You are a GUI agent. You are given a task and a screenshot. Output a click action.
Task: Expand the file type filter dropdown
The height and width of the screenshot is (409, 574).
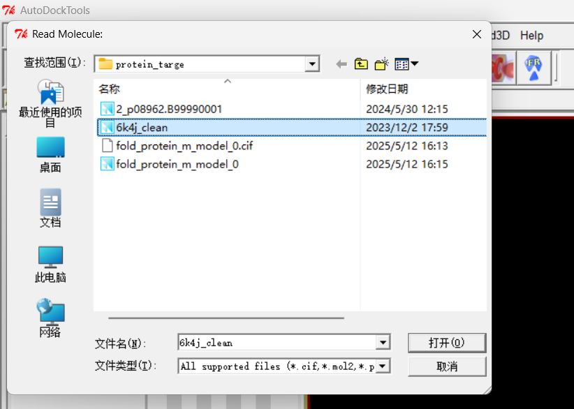click(x=383, y=366)
